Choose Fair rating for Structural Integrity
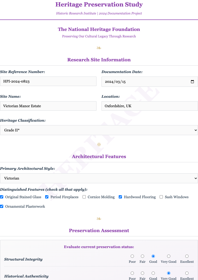This screenshot has width=198, height=280. point(142,256)
